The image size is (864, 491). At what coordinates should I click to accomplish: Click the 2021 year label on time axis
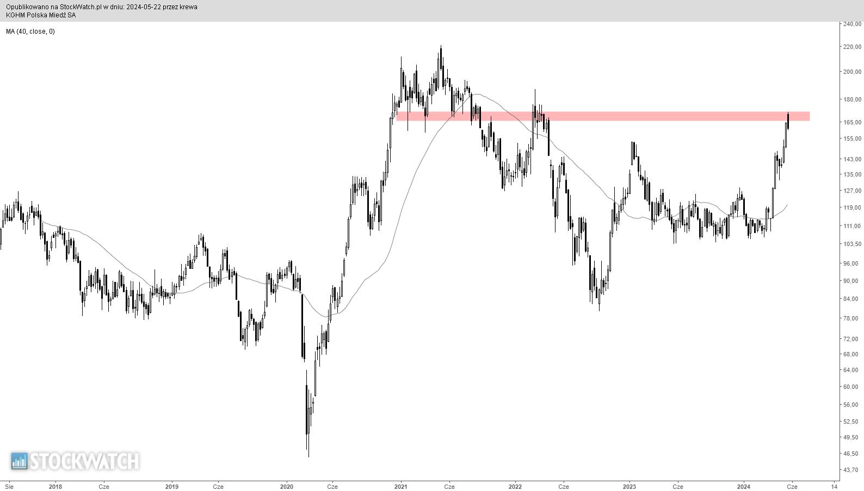[400, 487]
